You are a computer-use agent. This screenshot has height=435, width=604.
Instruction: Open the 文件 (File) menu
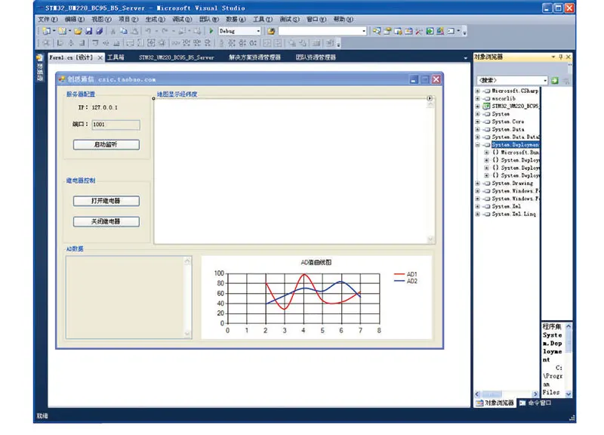pyautogui.click(x=48, y=20)
